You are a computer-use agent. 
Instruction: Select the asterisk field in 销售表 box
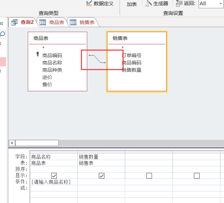[x=123, y=48]
